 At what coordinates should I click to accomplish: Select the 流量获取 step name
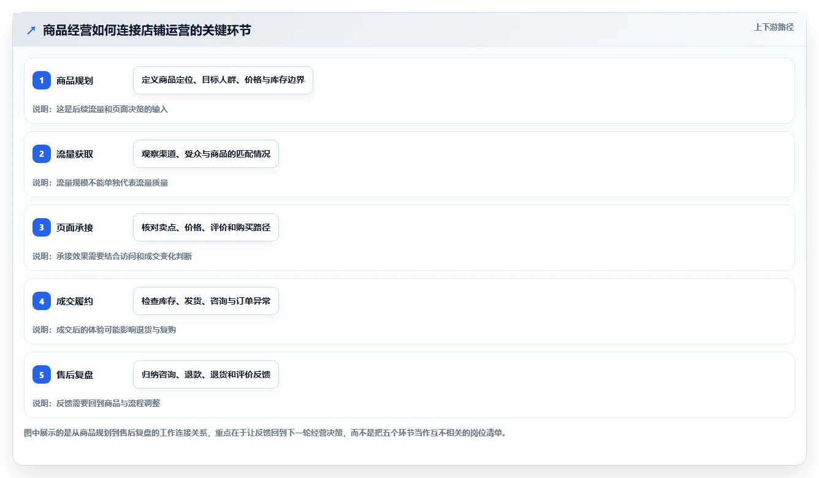pos(75,154)
